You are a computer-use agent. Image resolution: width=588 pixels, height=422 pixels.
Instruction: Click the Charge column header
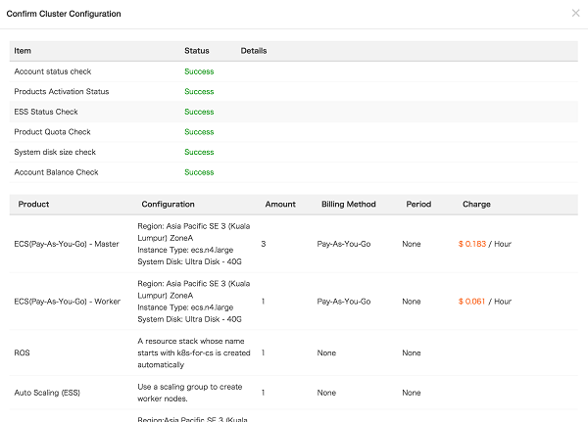(476, 205)
